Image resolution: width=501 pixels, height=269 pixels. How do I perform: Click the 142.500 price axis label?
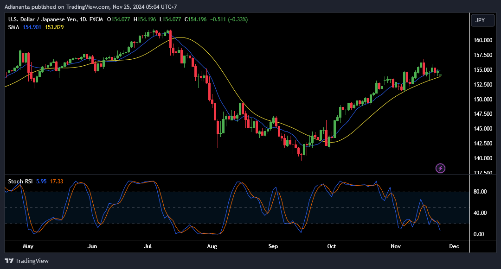click(483, 144)
